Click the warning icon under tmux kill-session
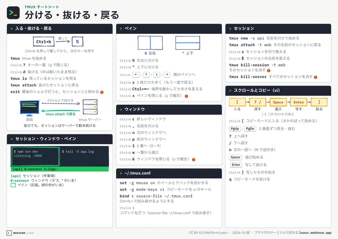 pos(269,70)
